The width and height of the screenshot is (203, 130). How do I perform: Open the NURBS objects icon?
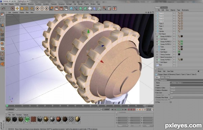click(x=81, y=8)
